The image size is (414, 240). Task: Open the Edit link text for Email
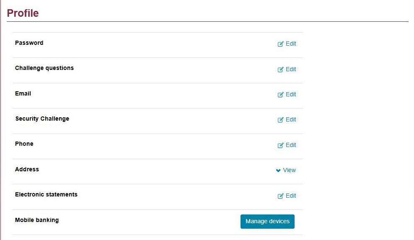(x=291, y=94)
